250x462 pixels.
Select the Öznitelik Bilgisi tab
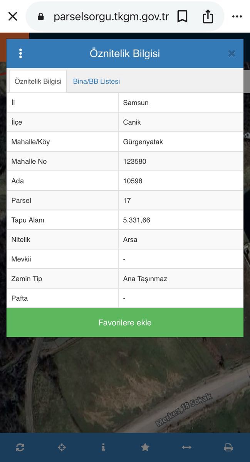pos(38,81)
